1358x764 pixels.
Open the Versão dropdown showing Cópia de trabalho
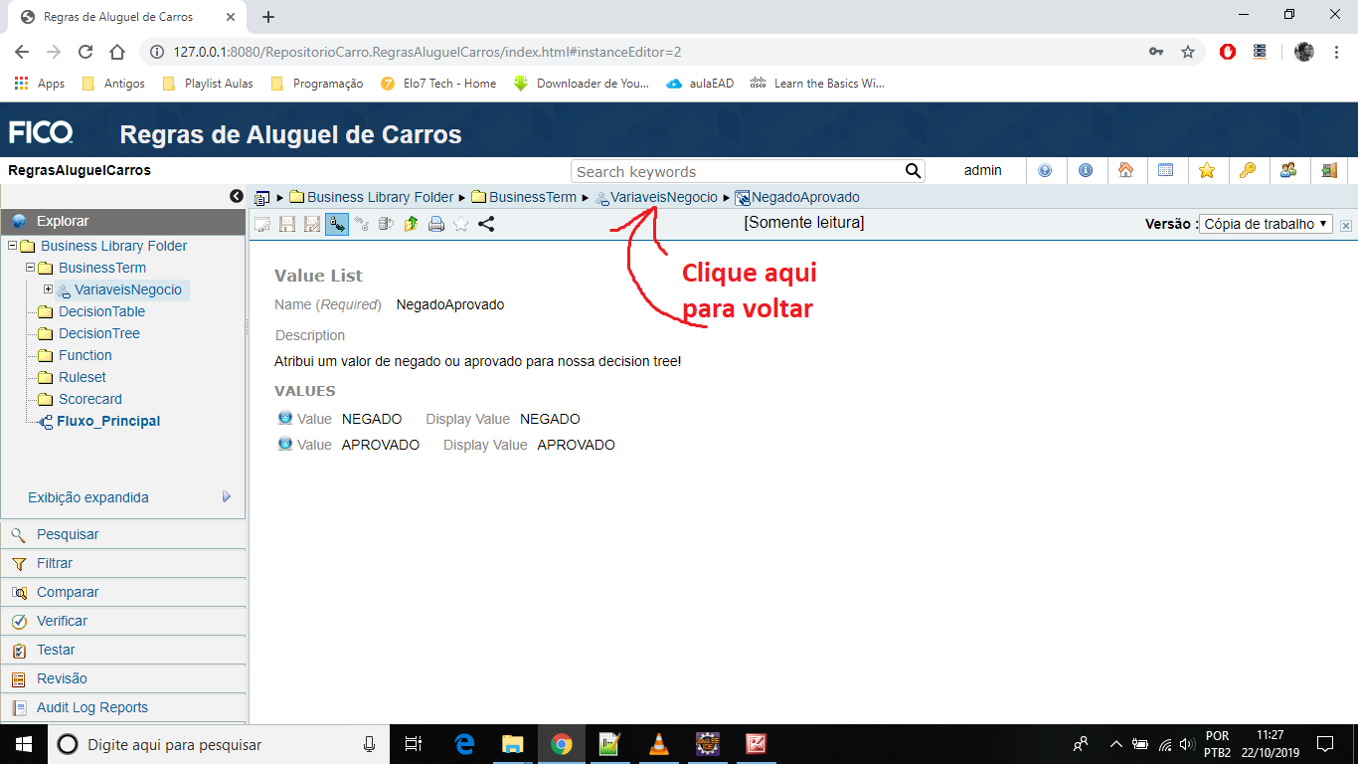click(x=1266, y=224)
